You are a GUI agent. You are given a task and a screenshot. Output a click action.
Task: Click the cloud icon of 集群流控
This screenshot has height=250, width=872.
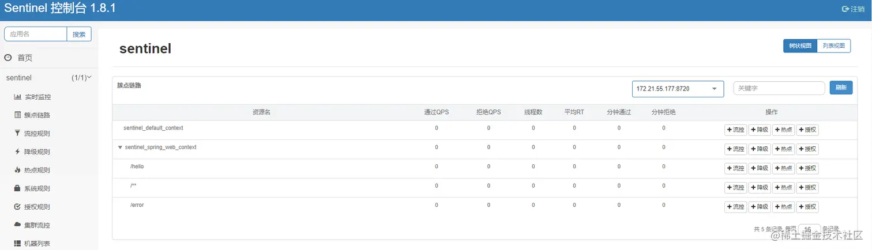click(17, 225)
